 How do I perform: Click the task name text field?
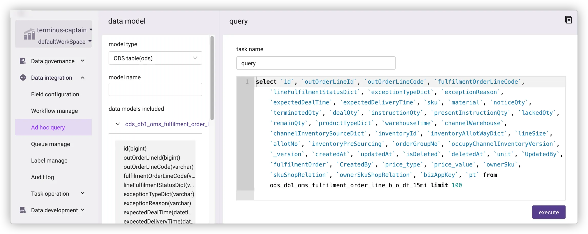315,63
